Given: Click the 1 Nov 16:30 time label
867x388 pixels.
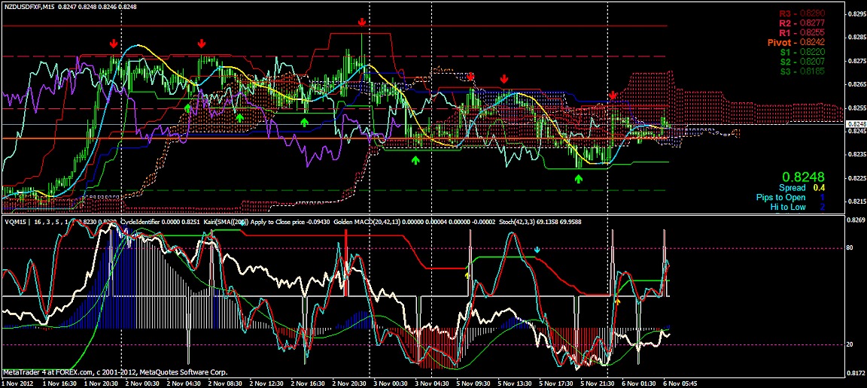Looking at the screenshot, I should click(59, 383).
